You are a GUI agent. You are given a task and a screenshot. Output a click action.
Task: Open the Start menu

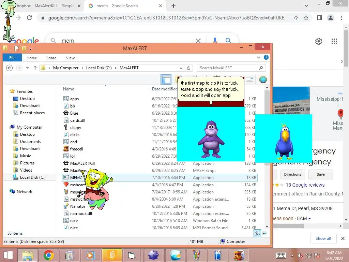(x=8, y=255)
